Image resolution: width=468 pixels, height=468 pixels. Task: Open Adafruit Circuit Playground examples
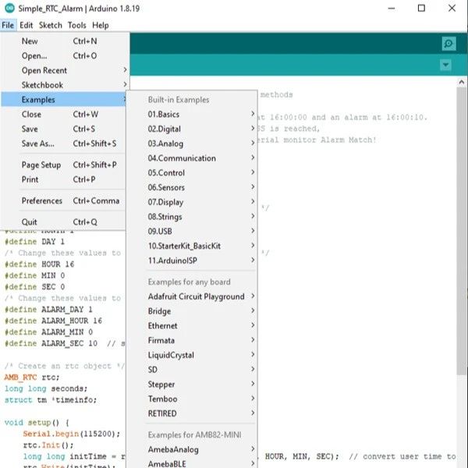[x=192, y=296]
